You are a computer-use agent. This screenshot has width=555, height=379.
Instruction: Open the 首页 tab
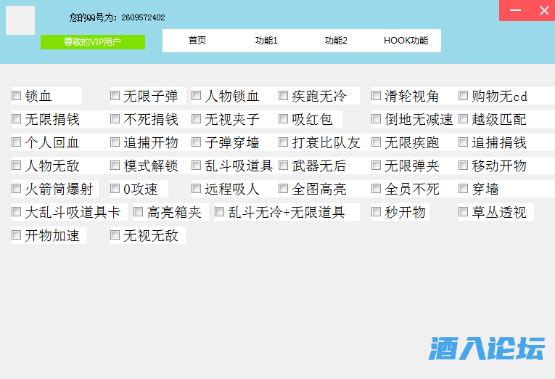click(x=197, y=41)
